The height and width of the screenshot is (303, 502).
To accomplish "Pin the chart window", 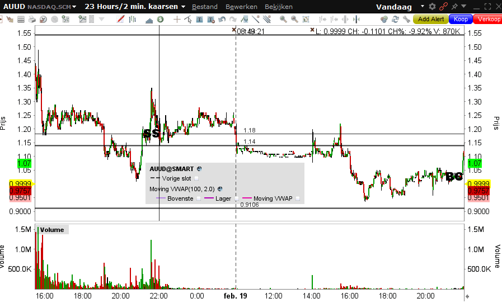I will [x=454, y=6].
